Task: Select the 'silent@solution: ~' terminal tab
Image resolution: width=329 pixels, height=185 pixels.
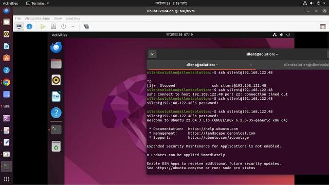Action: pos(202,65)
